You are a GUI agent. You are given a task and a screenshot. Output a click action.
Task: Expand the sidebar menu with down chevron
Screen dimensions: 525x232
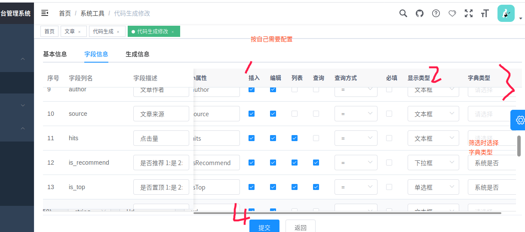[23, 105]
